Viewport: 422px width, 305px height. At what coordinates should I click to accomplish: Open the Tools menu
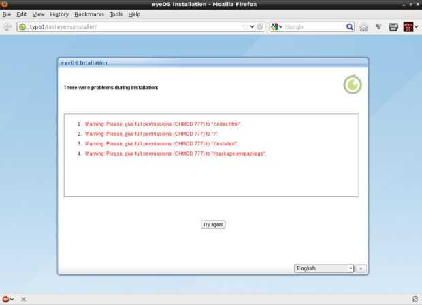click(116, 14)
